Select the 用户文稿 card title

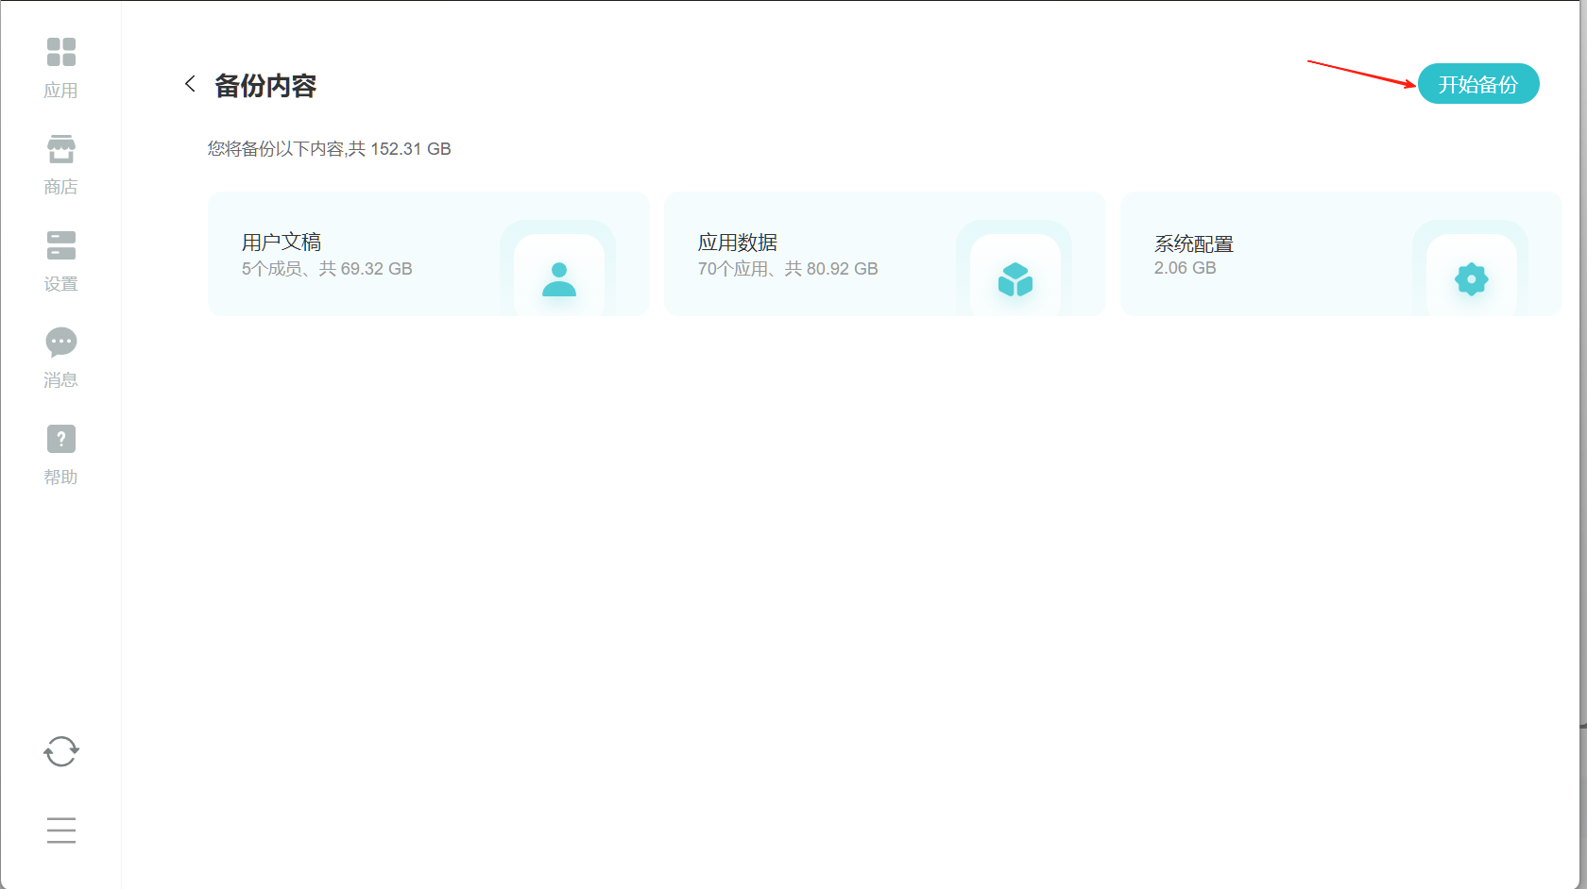282,243
